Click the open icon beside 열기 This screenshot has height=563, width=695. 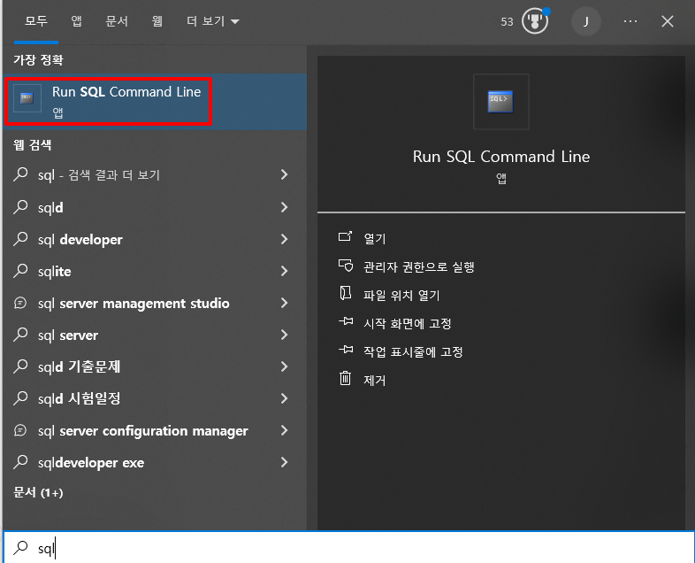tap(345, 236)
